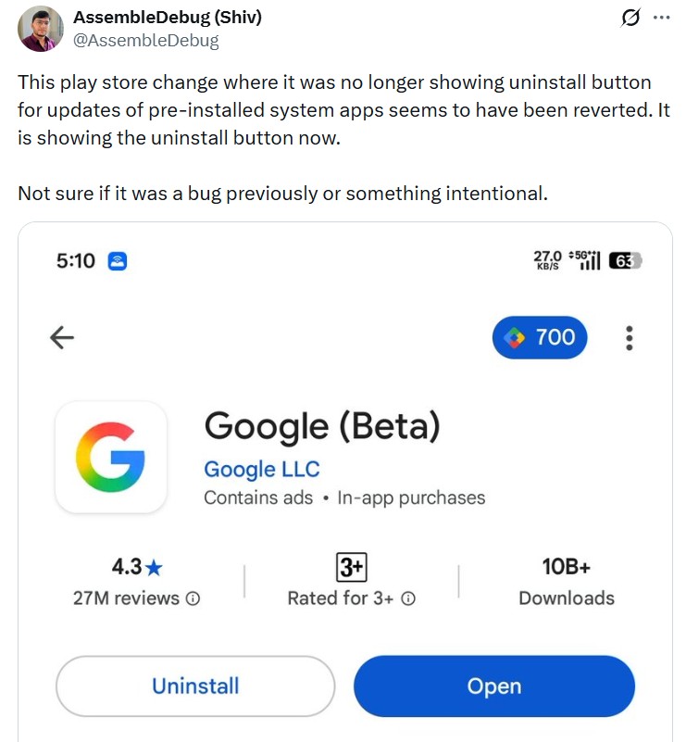Open the Google LLC developer page
Viewport: 686px width, 742px height.
pyautogui.click(x=262, y=469)
